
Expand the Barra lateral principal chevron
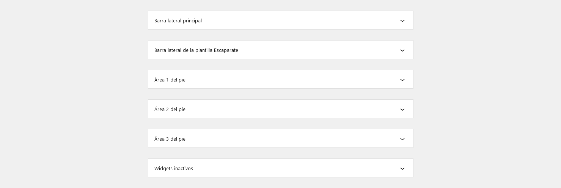point(402,21)
